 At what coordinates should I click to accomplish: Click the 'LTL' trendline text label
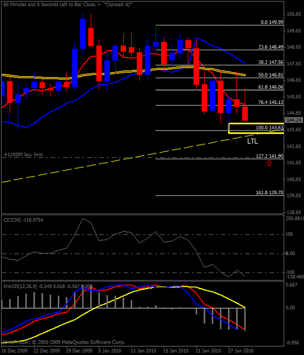click(x=252, y=141)
